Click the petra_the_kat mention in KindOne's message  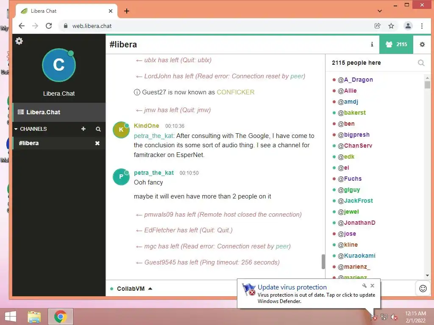point(153,136)
